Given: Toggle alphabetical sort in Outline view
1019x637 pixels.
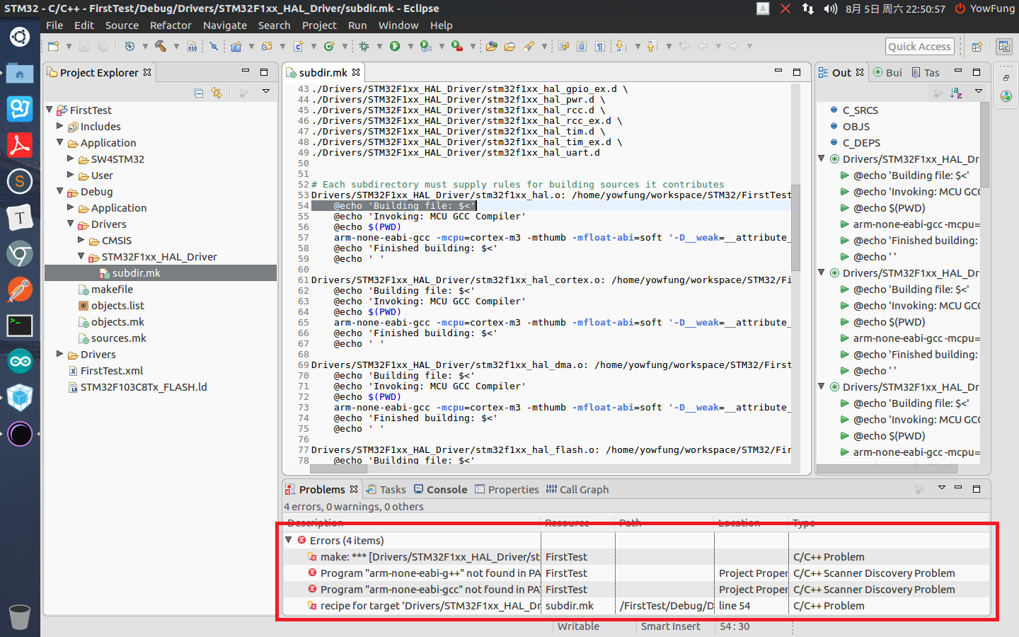Looking at the screenshot, I should coord(956,93).
